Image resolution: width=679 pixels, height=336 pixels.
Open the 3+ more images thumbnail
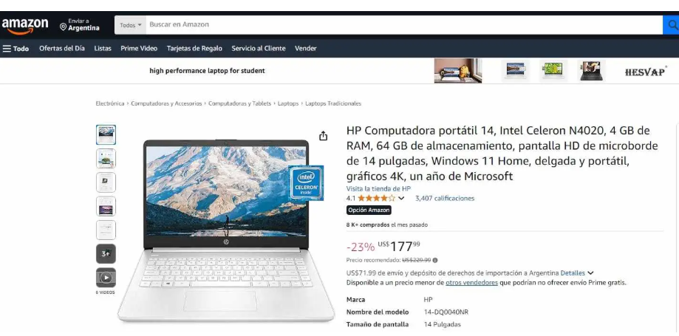(x=106, y=254)
